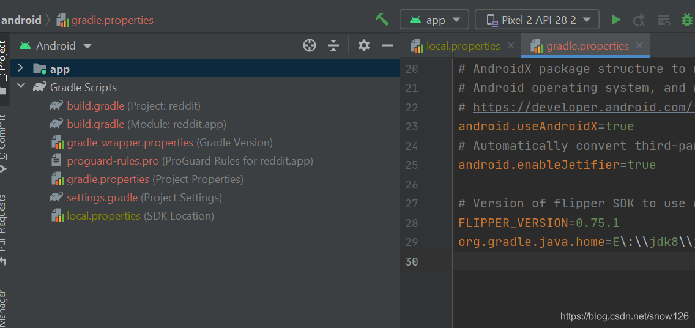The height and width of the screenshot is (328, 695).
Task: Open Project panel gear settings
Action: [x=364, y=45]
